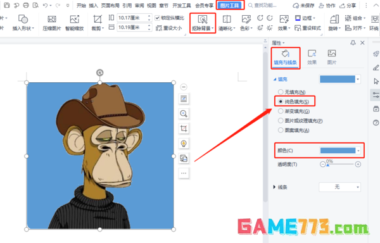Image resolution: width=380 pixels, height=243 pixels.
Task: Open the 页面布局 ribbon tab
Action: pos(110,5)
